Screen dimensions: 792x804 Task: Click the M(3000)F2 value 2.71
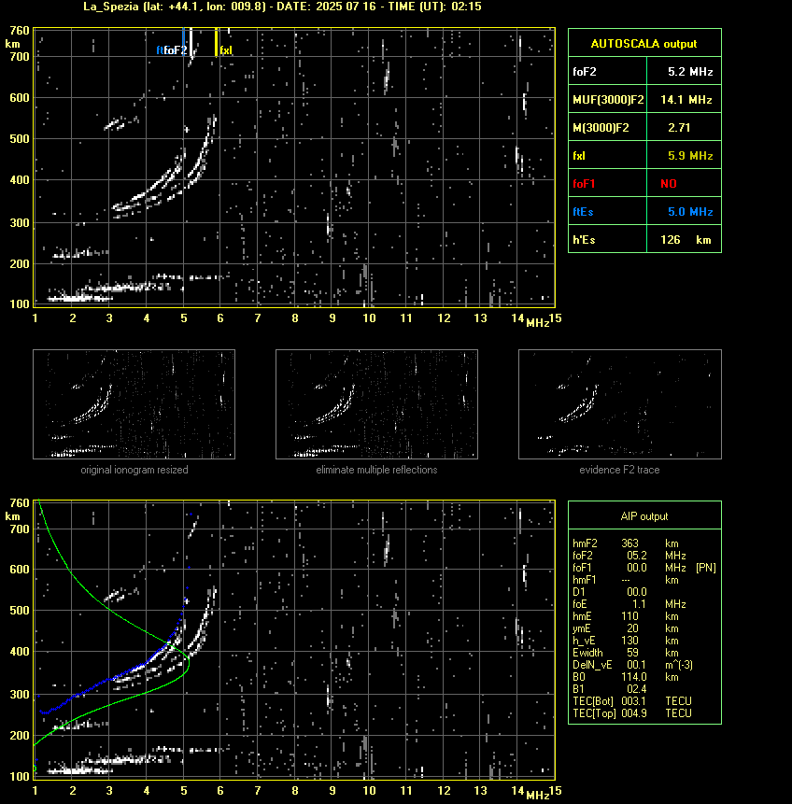click(x=679, y=127)
